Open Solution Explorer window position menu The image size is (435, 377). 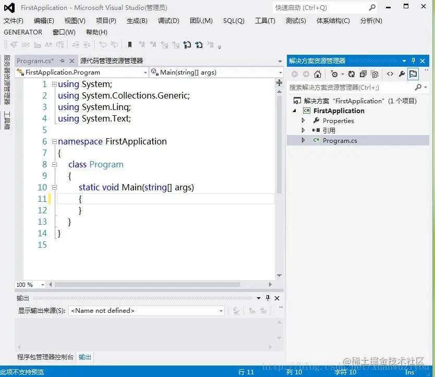pos(404,61)
